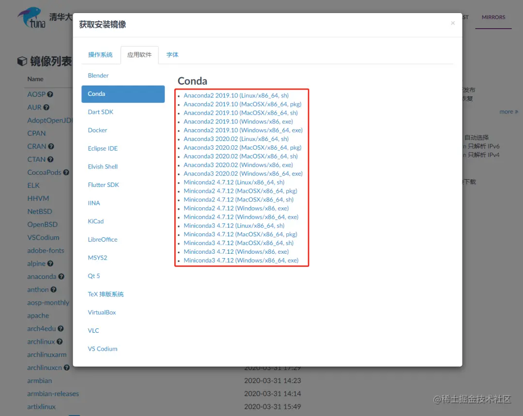The width and height of the screenshot is (523, 416).
Task: Open the artixlinux mirror link
Action: point(41,407)
